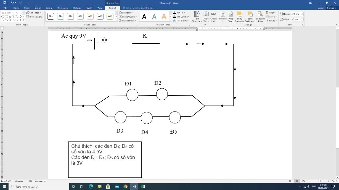Click the Vietnamese language indicator

(x=40, y=181)
